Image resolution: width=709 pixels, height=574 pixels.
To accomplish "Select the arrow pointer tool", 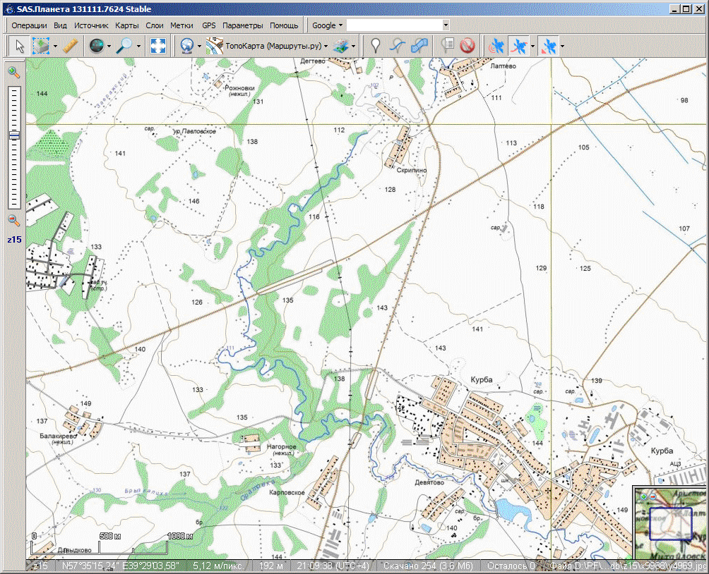I will pyautogui.click(x=20, y=47).
